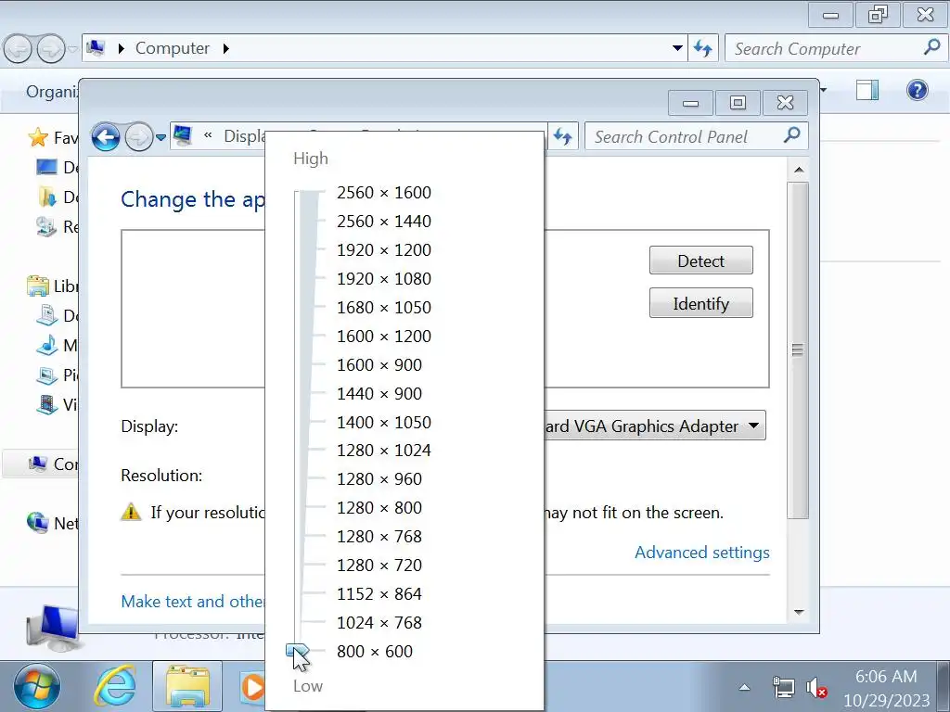Select 1280 × 960 resolution
The image size is (950, 712).
click(x=379, y=479)
